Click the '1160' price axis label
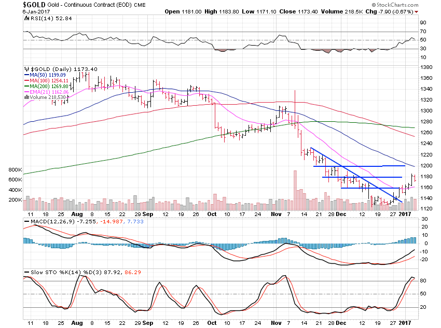This screenshot has height=328, width=441. click(x=426, y=187)
